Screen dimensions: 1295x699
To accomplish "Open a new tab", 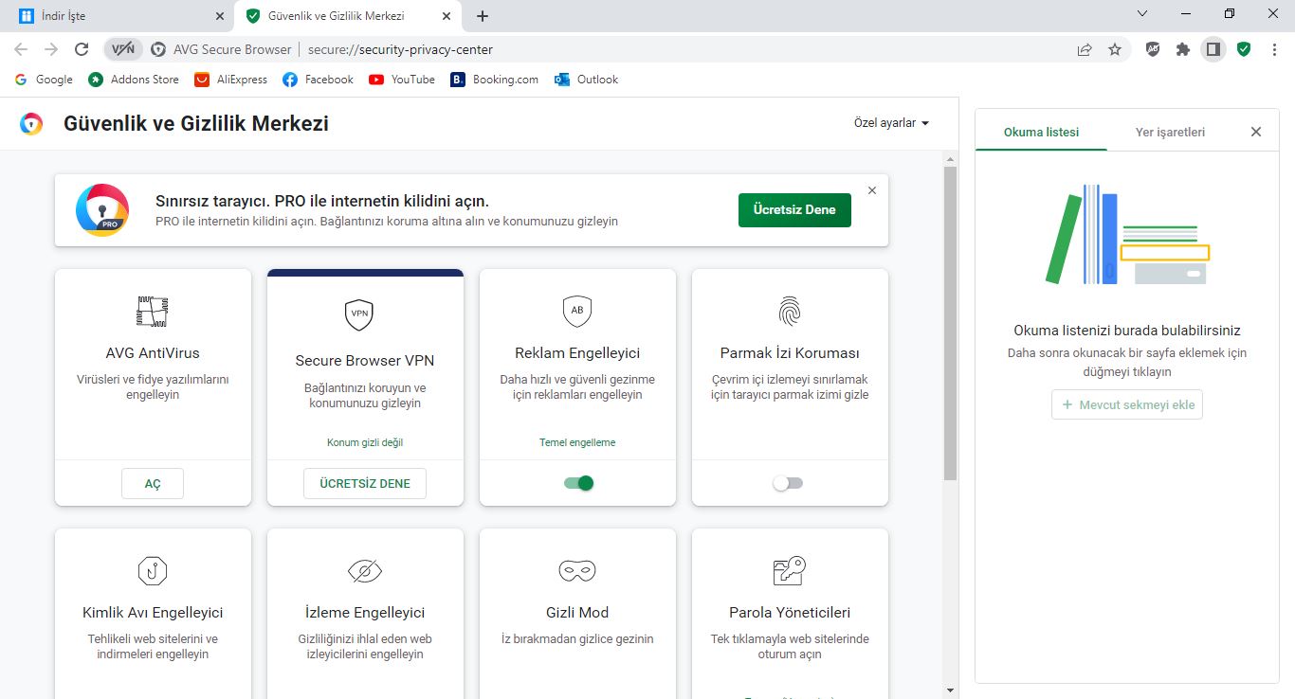I will 483,16.
